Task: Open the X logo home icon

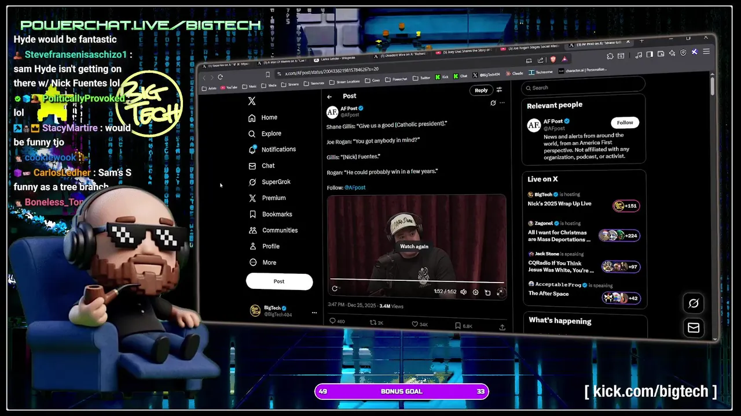Action: [252, 101]
